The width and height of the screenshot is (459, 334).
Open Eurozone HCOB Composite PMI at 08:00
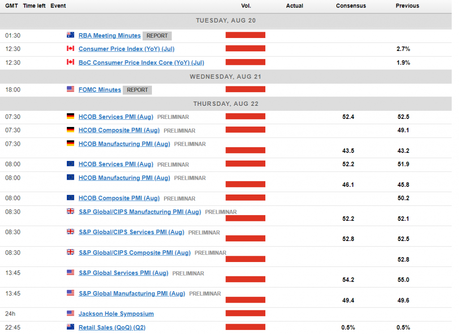[119, 198]
